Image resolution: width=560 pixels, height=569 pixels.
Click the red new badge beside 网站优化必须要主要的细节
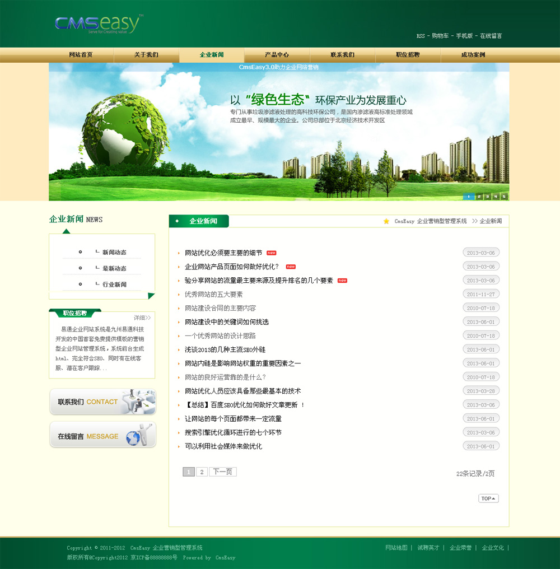(272, 253)
